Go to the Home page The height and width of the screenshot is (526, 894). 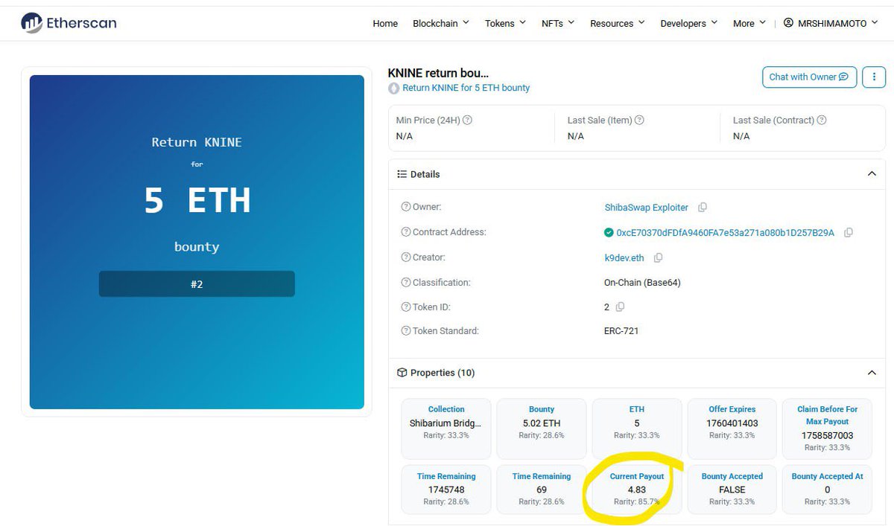[385, 23]
